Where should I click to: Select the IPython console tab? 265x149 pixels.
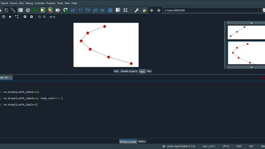pyautogui.click(x=128, y=142)
